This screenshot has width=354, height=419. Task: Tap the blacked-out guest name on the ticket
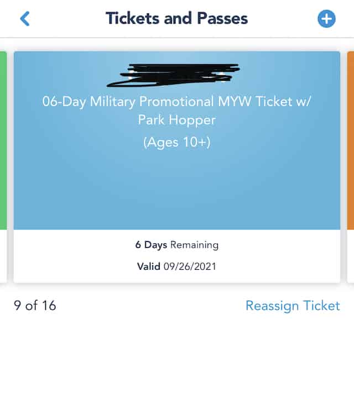tap(173, 75)
